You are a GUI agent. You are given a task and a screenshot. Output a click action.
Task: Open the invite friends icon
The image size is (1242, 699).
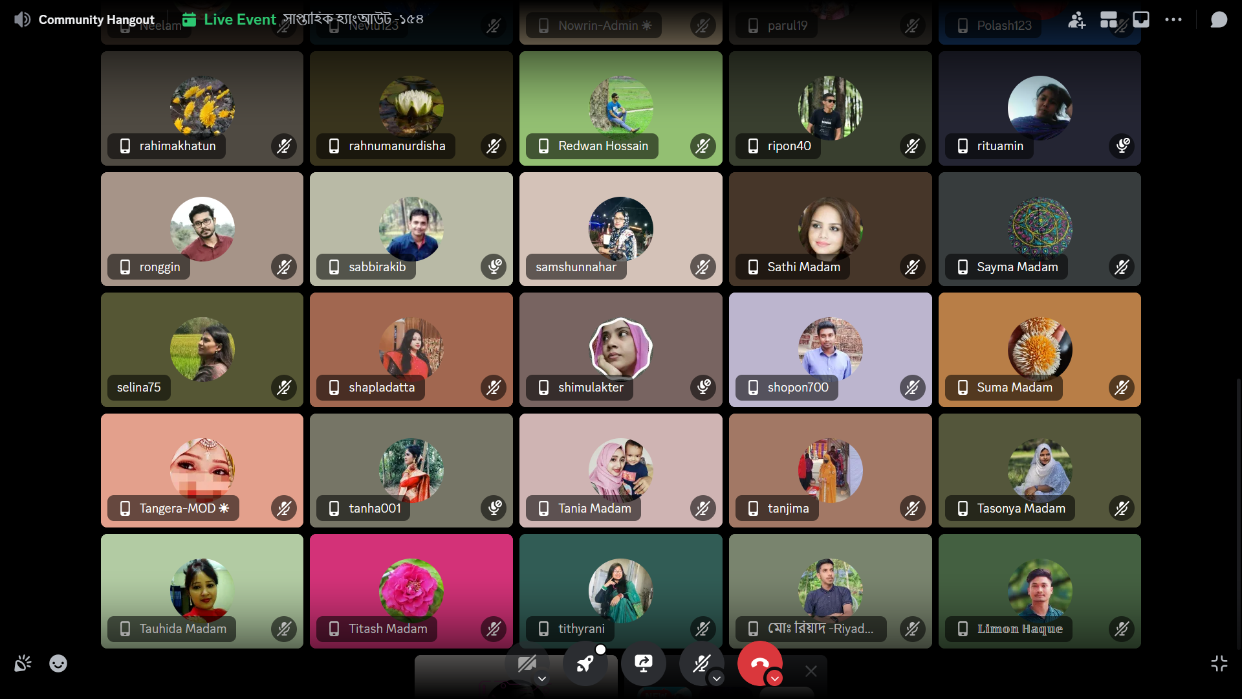tap(1076, 20)
